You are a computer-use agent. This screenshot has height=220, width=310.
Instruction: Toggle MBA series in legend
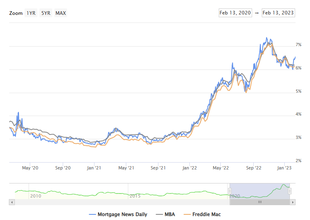166,214
